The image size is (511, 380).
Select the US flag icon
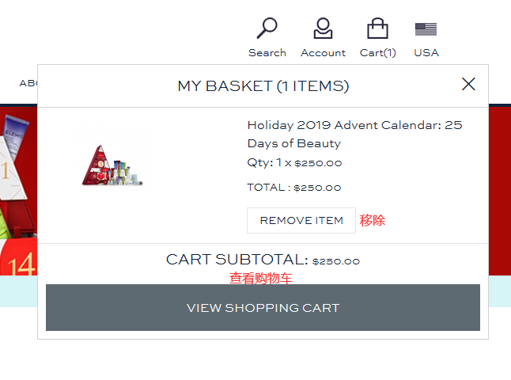[x=426, y=29]
